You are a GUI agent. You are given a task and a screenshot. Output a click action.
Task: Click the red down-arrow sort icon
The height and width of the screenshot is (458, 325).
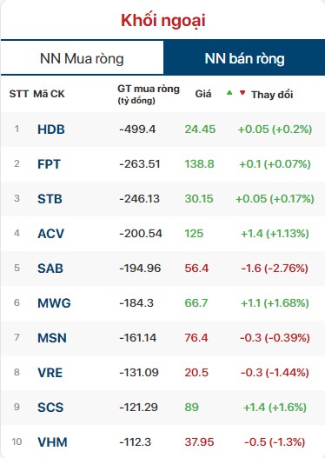242,93
